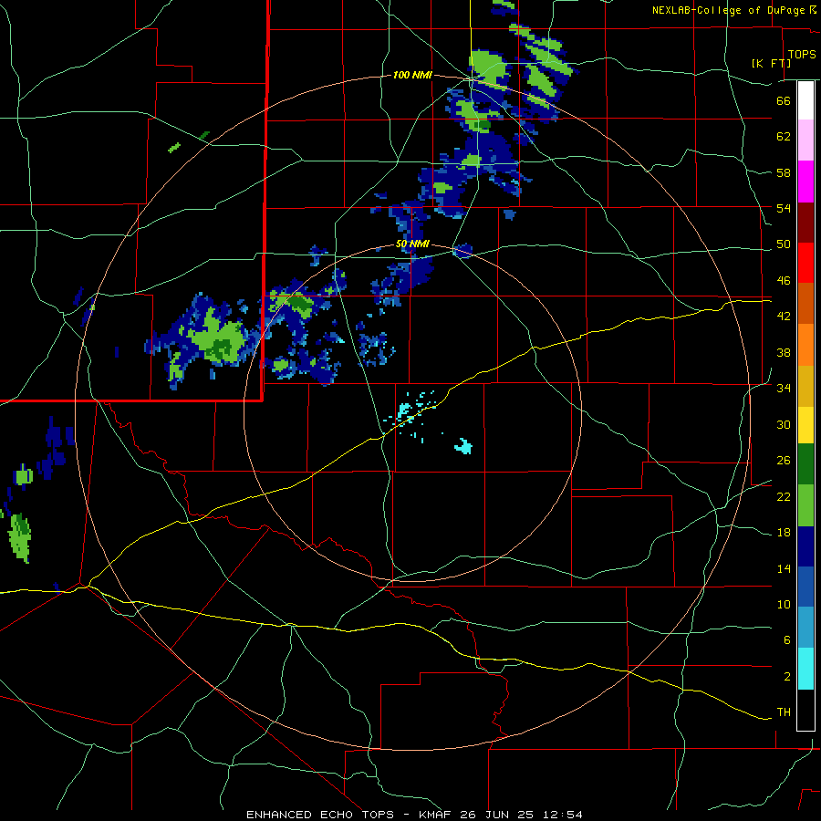Click the 14 value on legend
The width and height of the screenshot is (821, 821).
(x=784, y=568)
